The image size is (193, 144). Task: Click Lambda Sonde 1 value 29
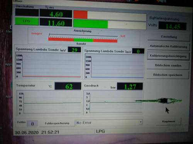[74, 50]
